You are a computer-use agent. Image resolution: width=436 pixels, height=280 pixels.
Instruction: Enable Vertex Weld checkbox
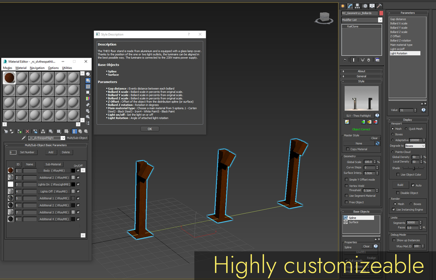click(x=347, y=186)
